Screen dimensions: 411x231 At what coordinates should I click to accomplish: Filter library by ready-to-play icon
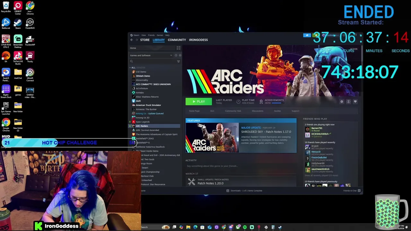[x=180, y=55]
